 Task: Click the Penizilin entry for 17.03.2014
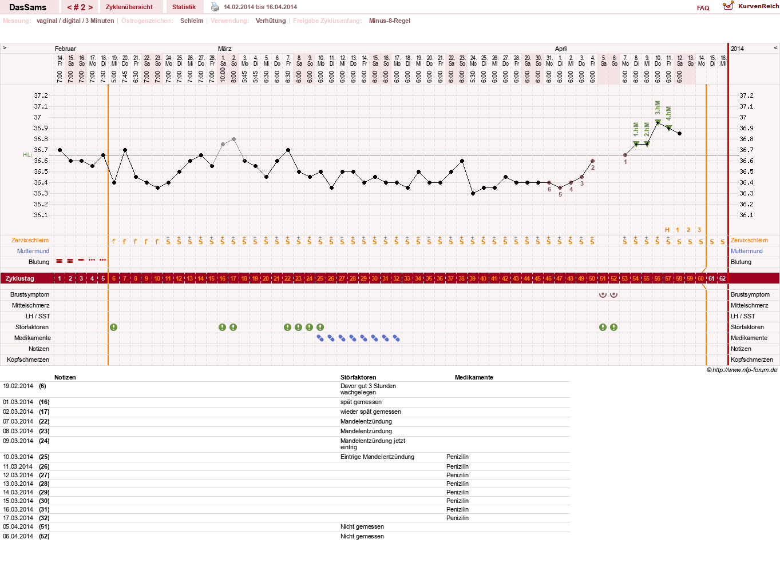click(457, 518)
